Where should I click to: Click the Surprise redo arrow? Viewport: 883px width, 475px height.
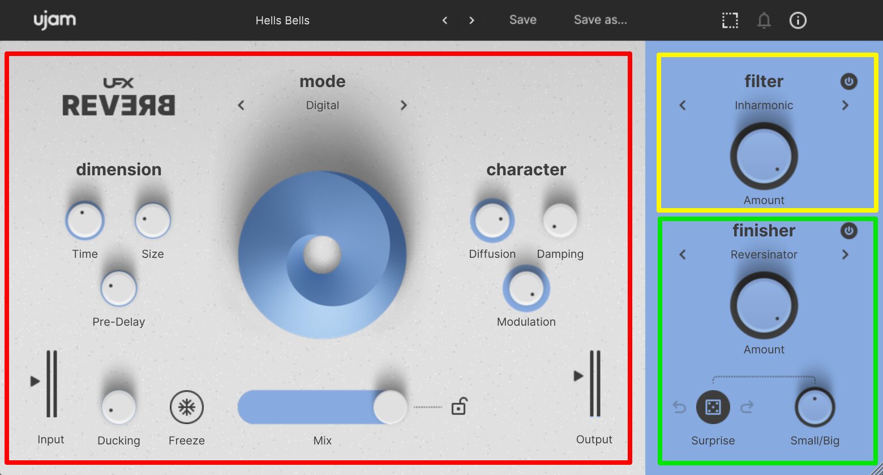747,407
